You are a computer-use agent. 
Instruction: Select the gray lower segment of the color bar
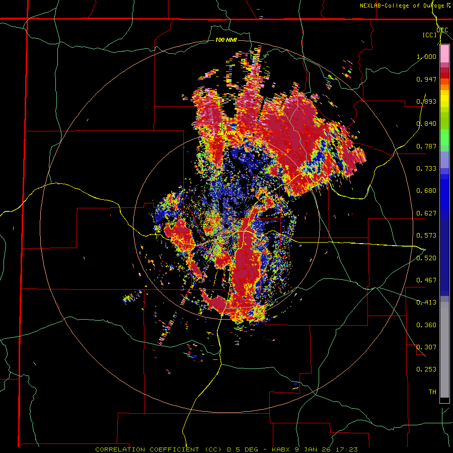pos(444,350)
